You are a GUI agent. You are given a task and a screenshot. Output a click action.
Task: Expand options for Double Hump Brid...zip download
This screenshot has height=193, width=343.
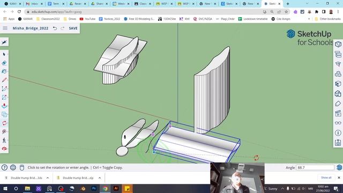100,178
